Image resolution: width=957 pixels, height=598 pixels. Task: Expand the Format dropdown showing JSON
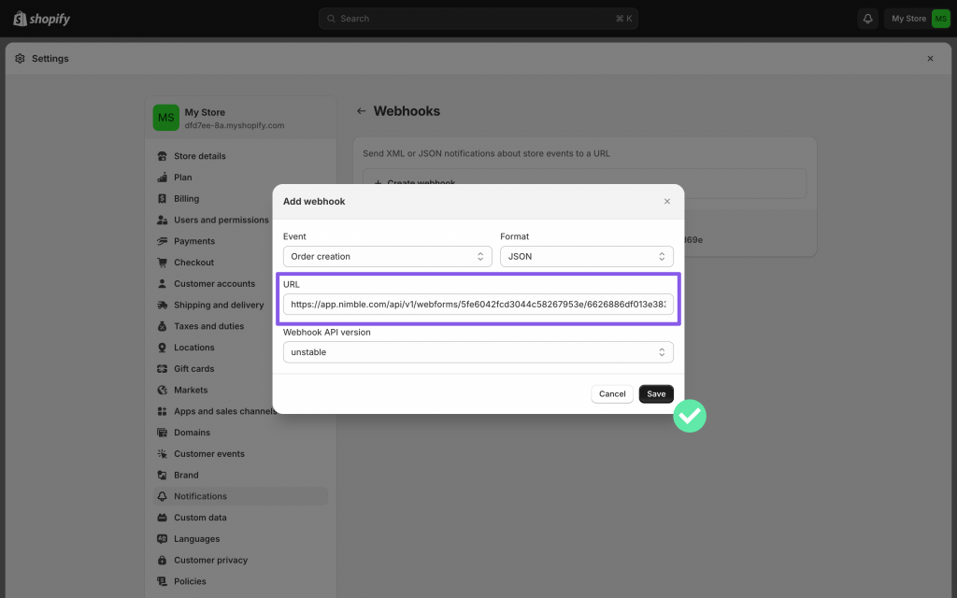pos(586,256)
